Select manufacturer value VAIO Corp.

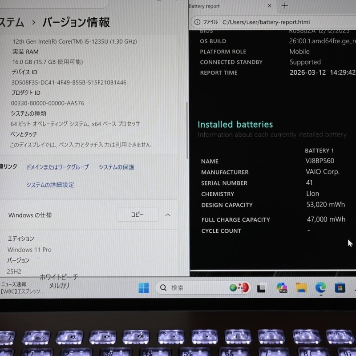(322, 172)
